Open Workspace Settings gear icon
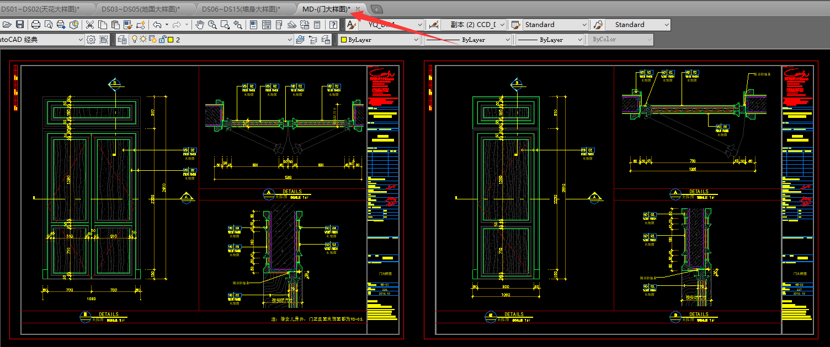 [x=91, y=40]
